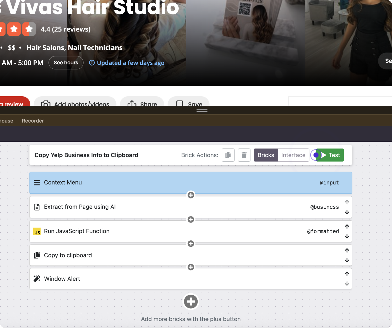This screenshot has width=392, height=328.
Task: Grab the panel resize drag handle
Action: (202, 110)
